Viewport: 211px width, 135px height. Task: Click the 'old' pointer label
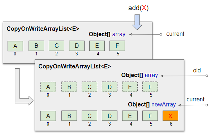[x=197, y=71]
